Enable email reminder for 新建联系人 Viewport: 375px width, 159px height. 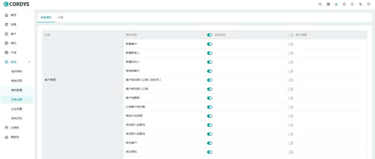(x=291, y=53)
